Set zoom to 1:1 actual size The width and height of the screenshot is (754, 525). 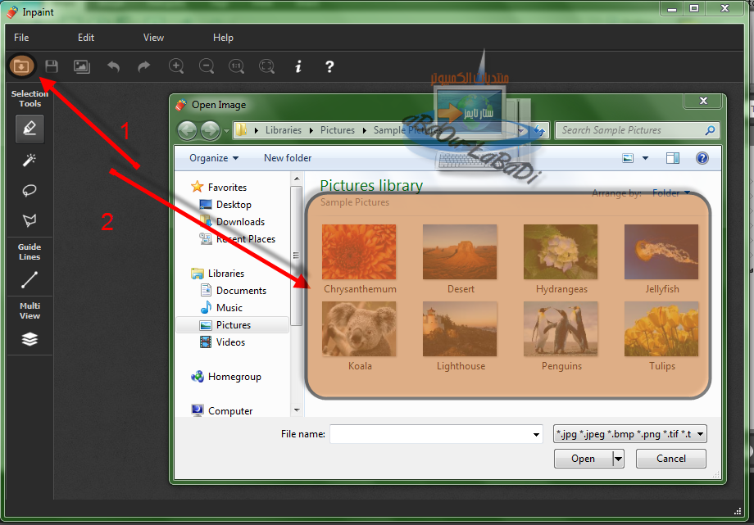coord(237,66)
